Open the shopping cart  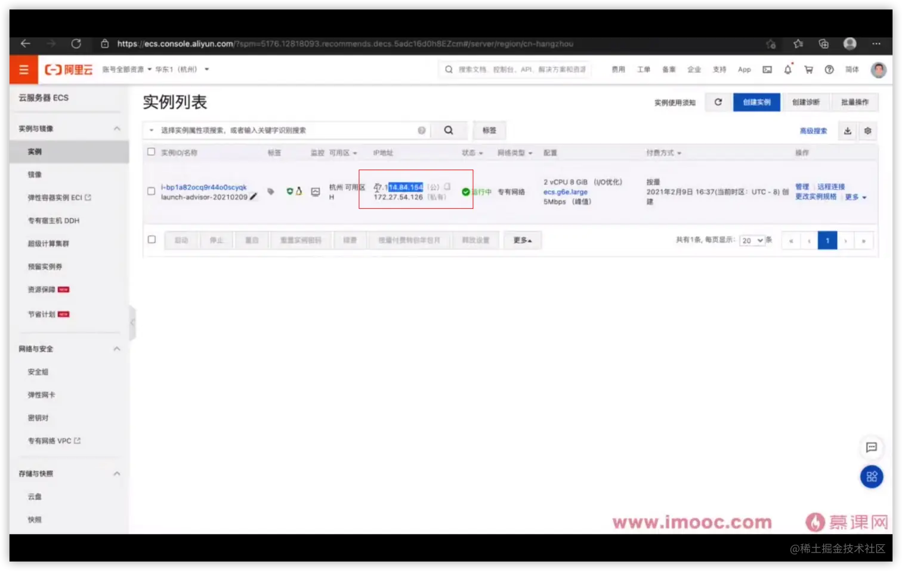coord(809,70)
